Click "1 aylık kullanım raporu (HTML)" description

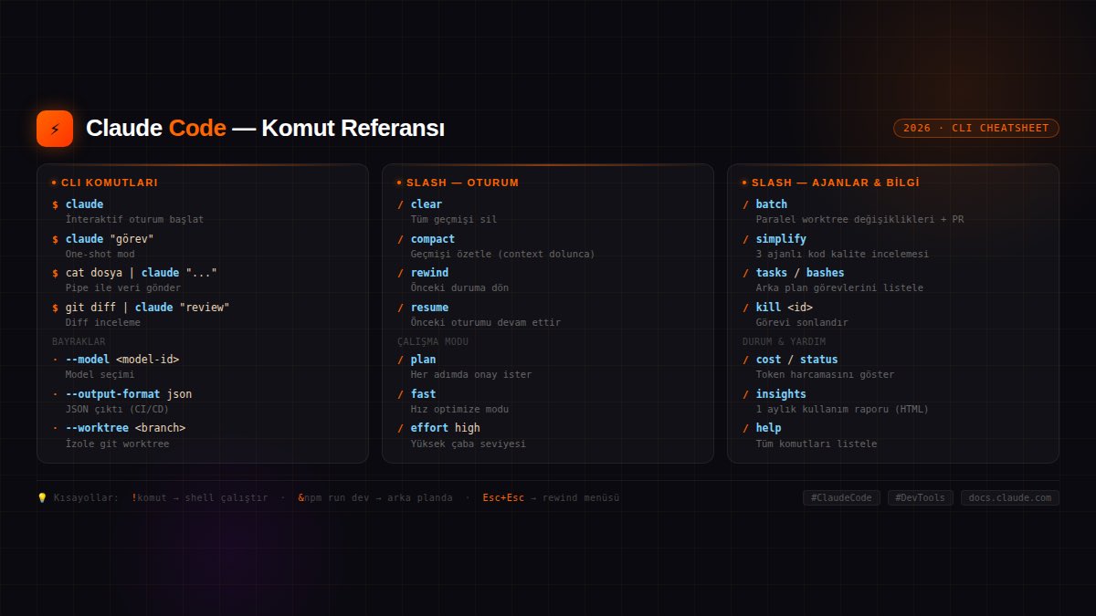[x=842, y=410]
